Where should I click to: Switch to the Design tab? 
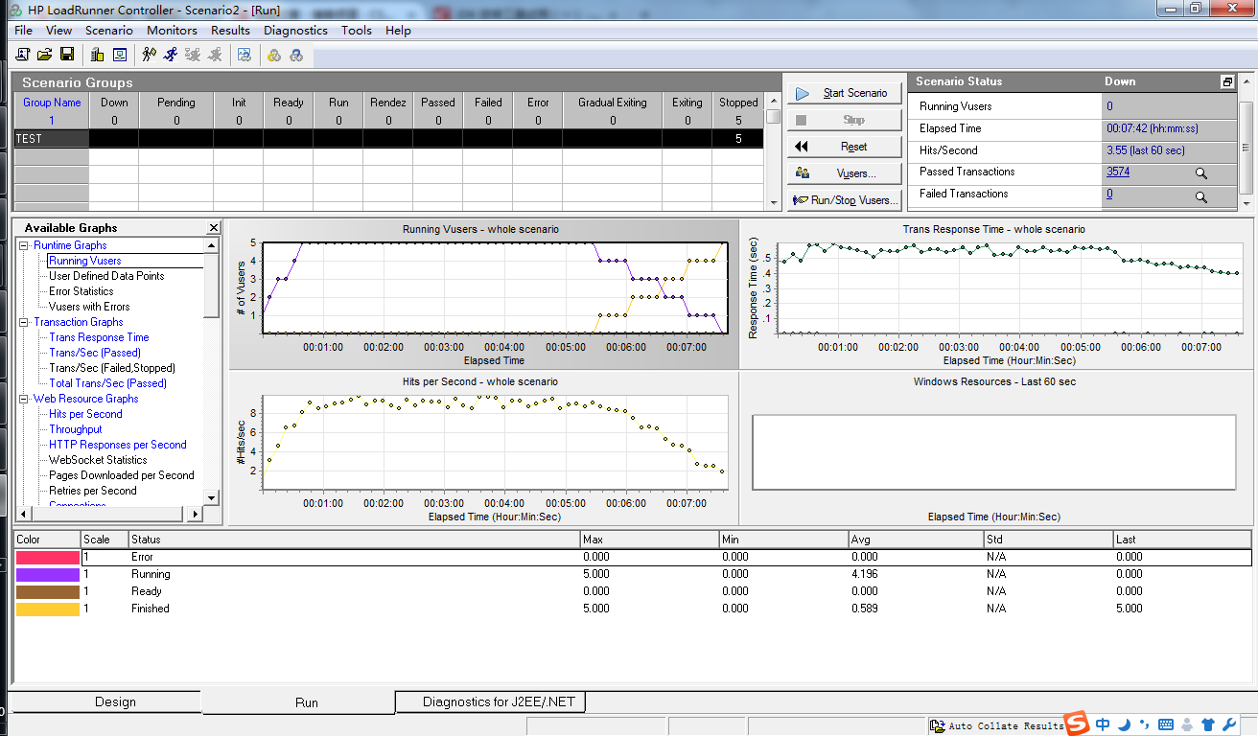[x=115, y=701]
